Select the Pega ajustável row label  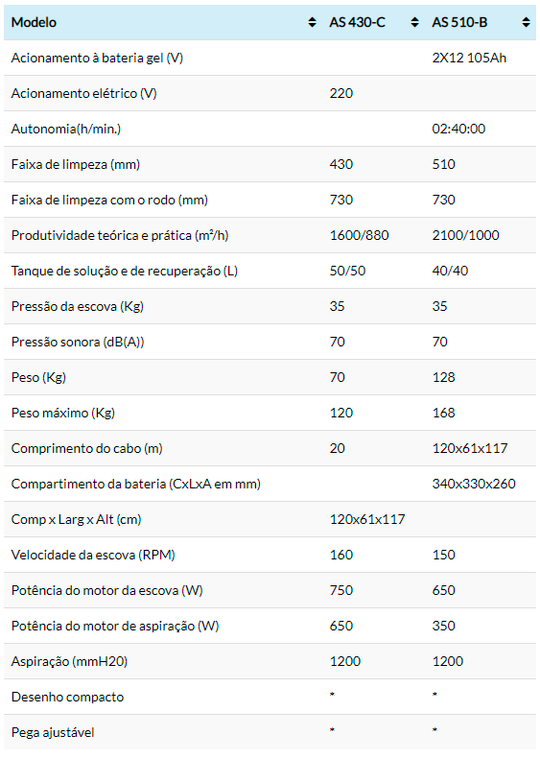pyautogui.click(x=53, y=732)
